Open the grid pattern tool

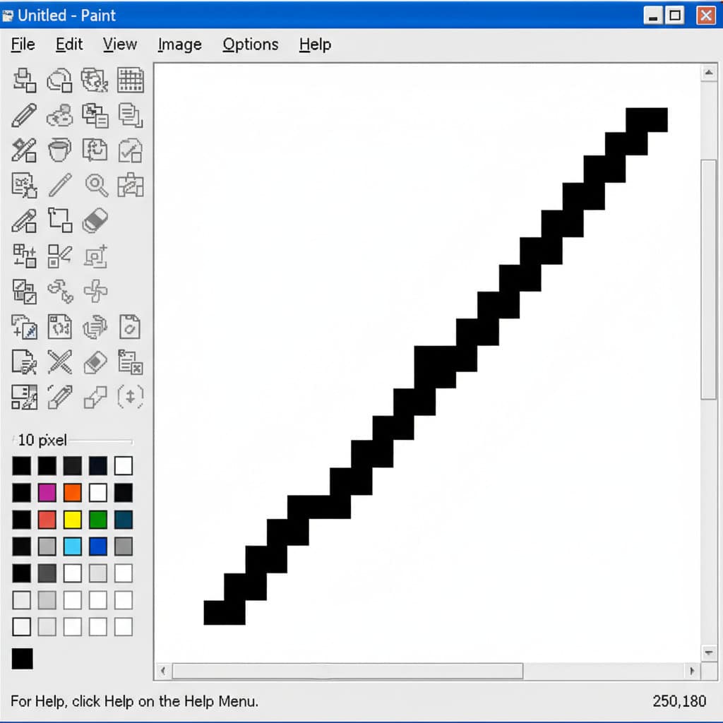click(130, 80)
